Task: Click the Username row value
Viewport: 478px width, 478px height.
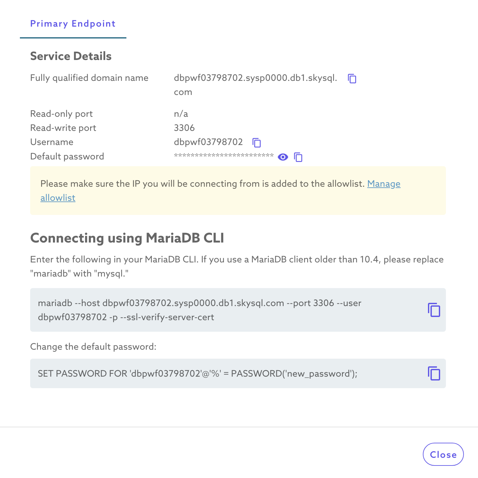Action: point(208,142)
